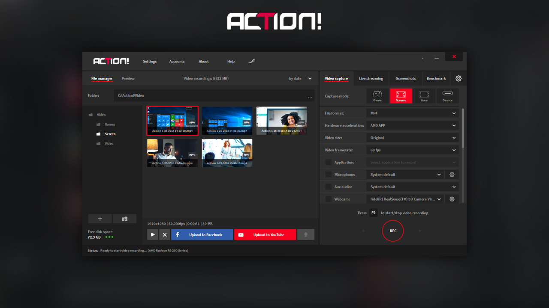Play the selected recording
This screenshot has height=308, width=549.
153,234
